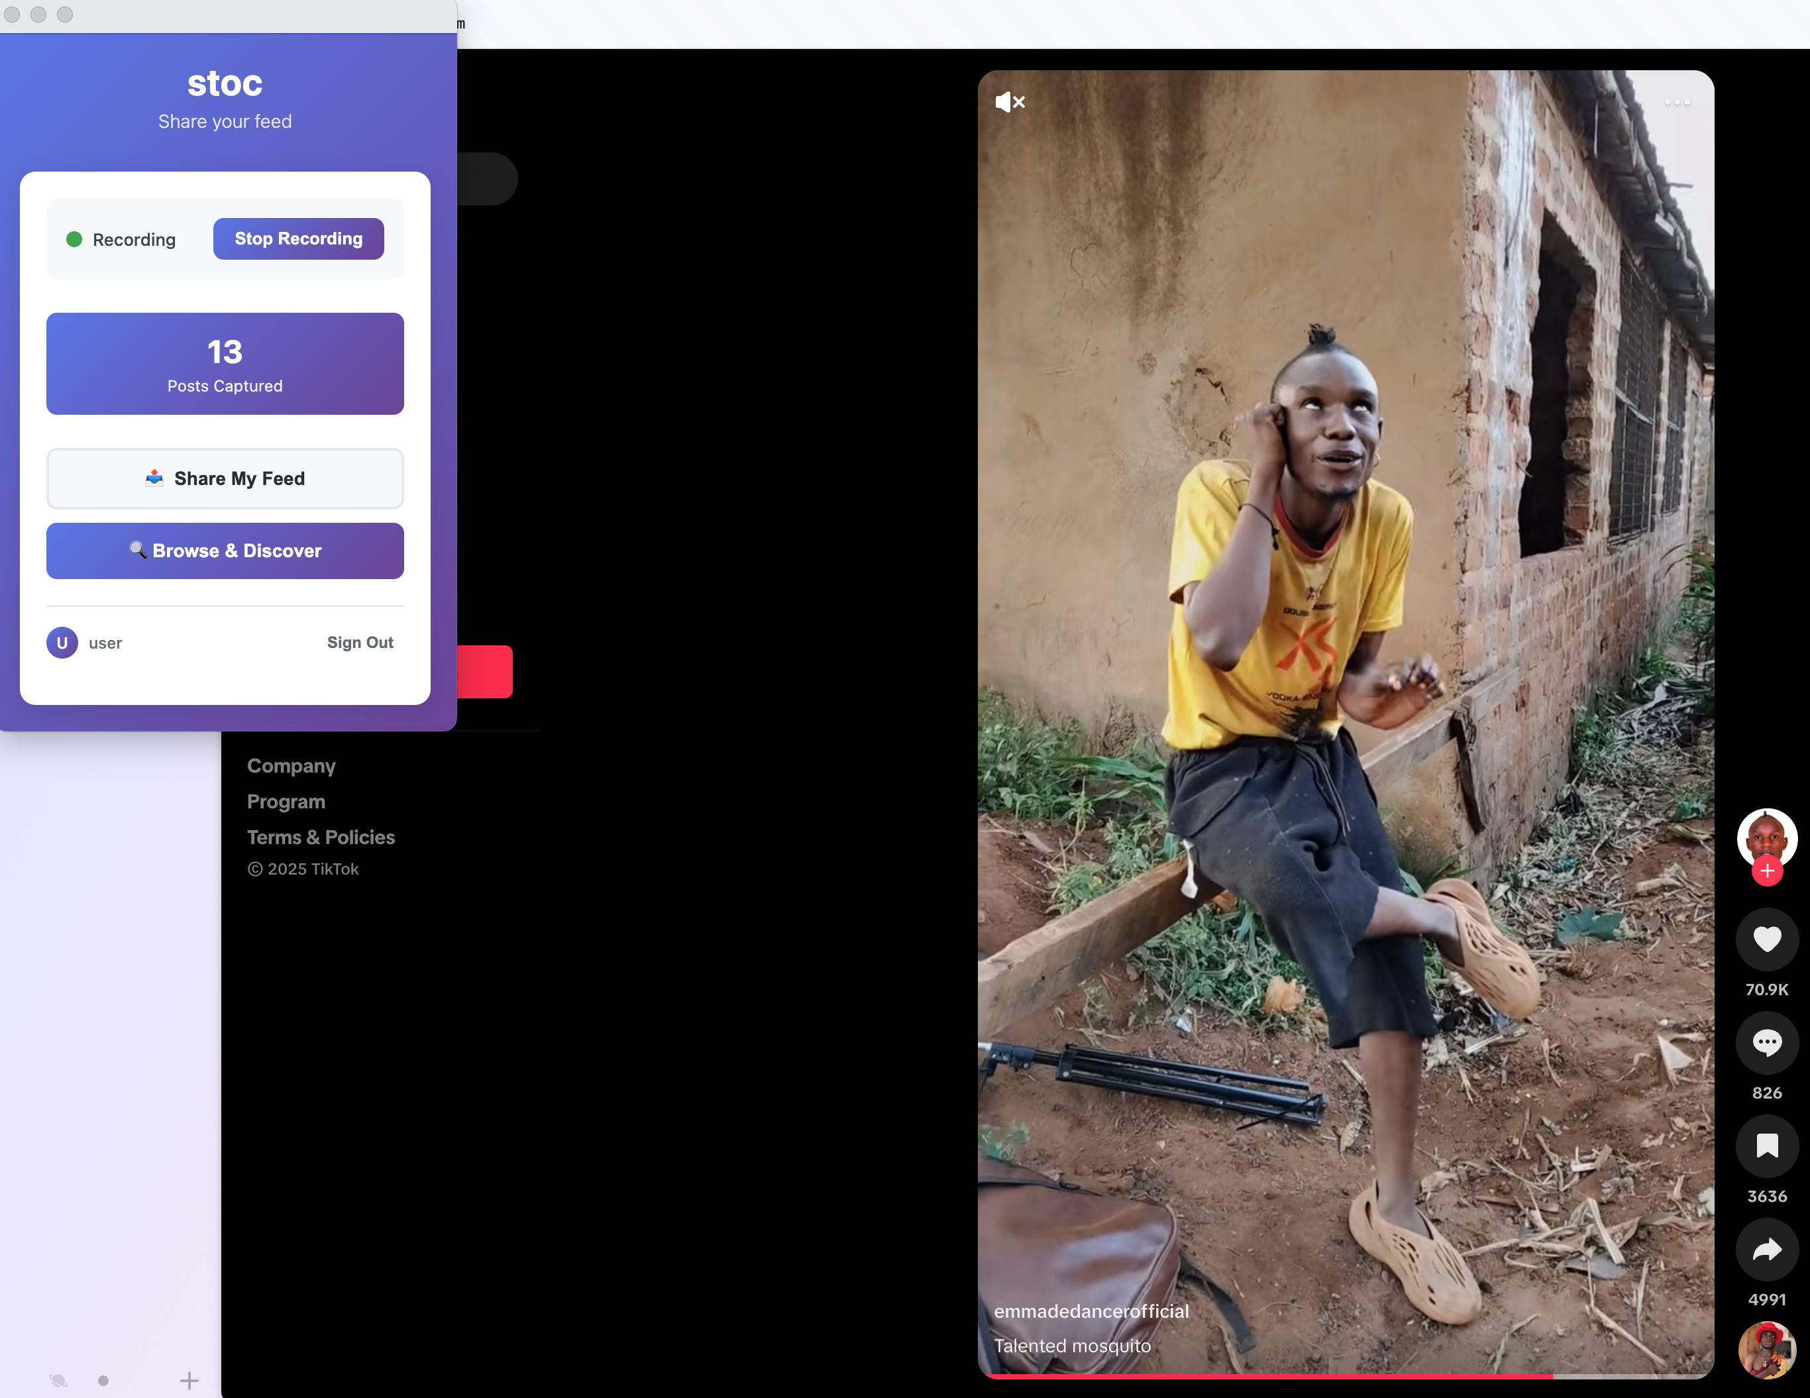
Task: Unmute the video with the speaker icon
Action: pyautogui.click(x=1010, y=102)
